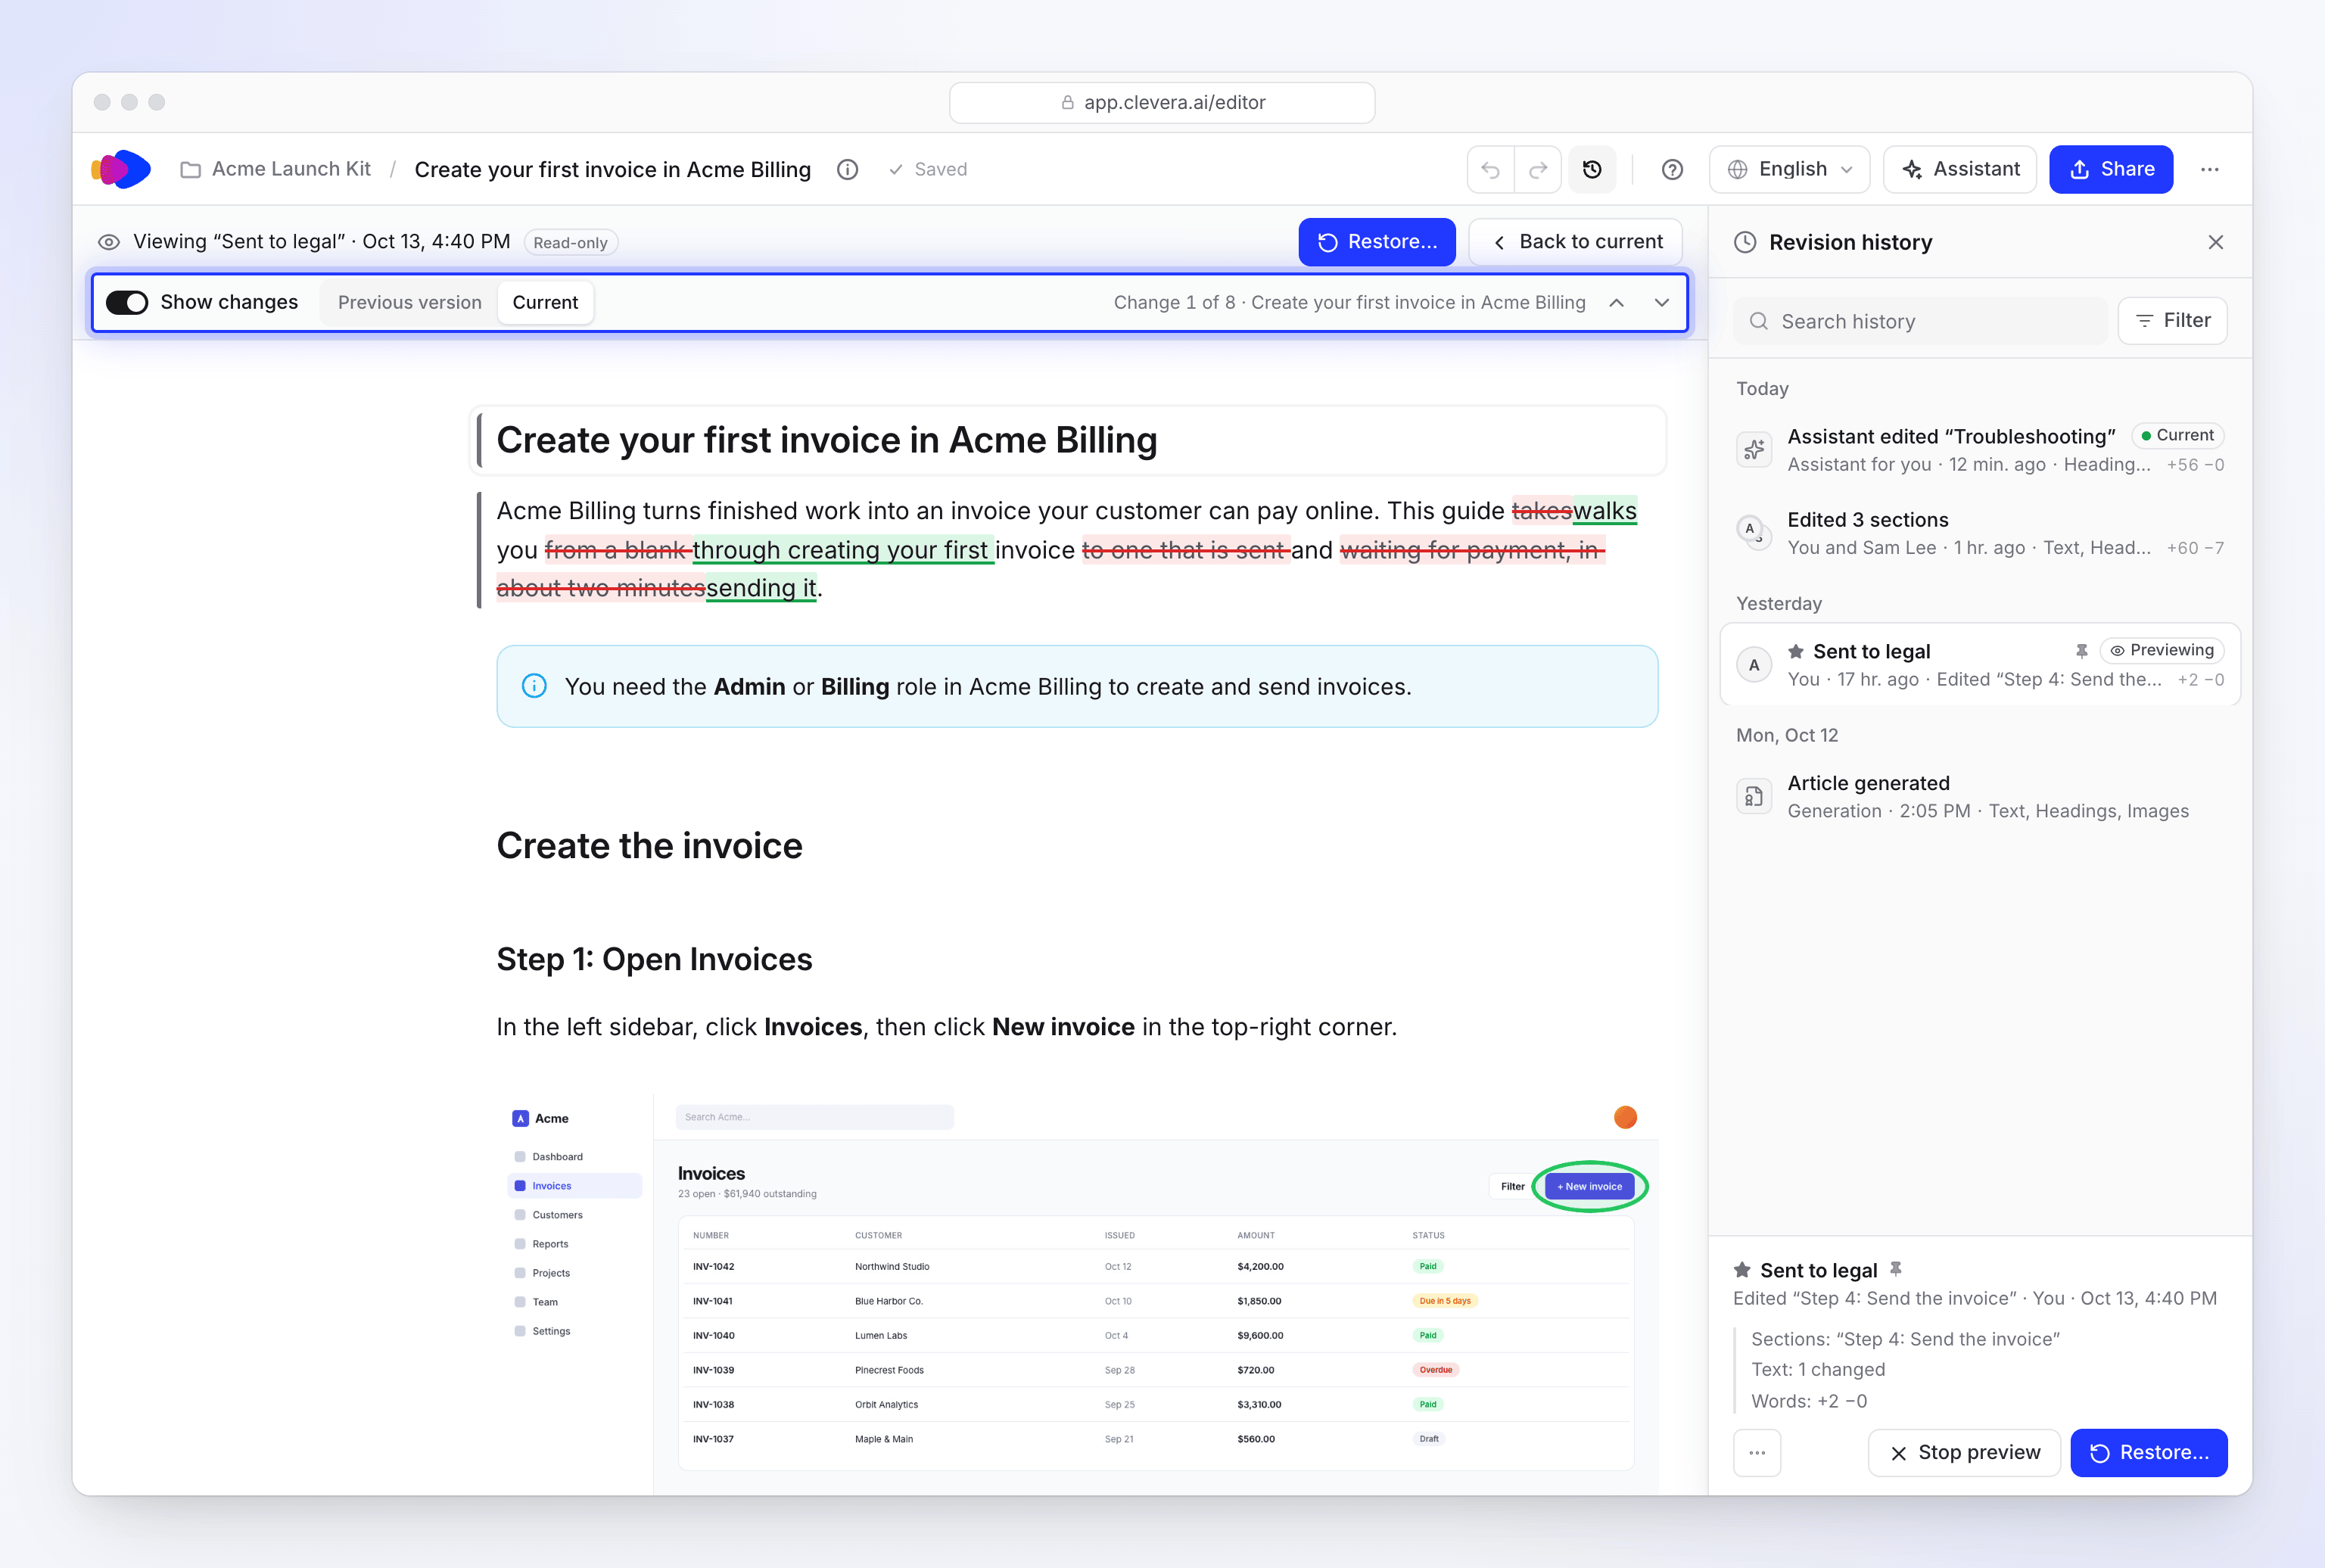Click the Clevera logo

(121, 169)
